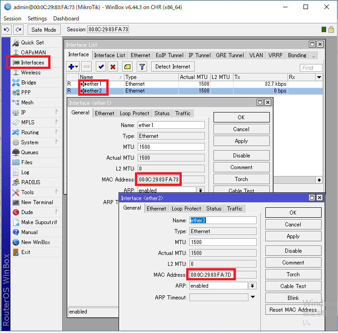
Task: Open Mesh in sidebar
Action: [x=27, y=103]
